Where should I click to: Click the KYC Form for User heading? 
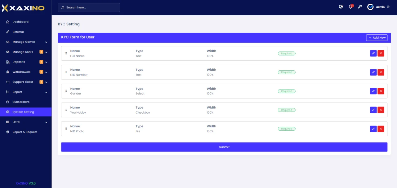click(78, 37)
